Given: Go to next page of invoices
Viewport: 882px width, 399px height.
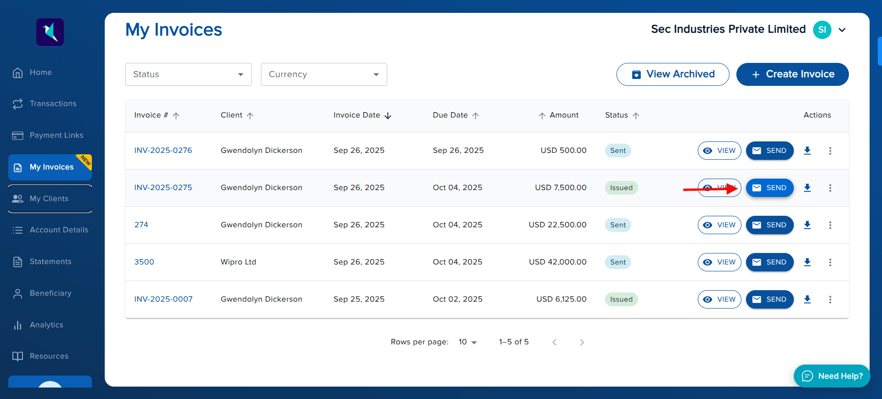Looking at the screenshot, I should coord(582,343).
